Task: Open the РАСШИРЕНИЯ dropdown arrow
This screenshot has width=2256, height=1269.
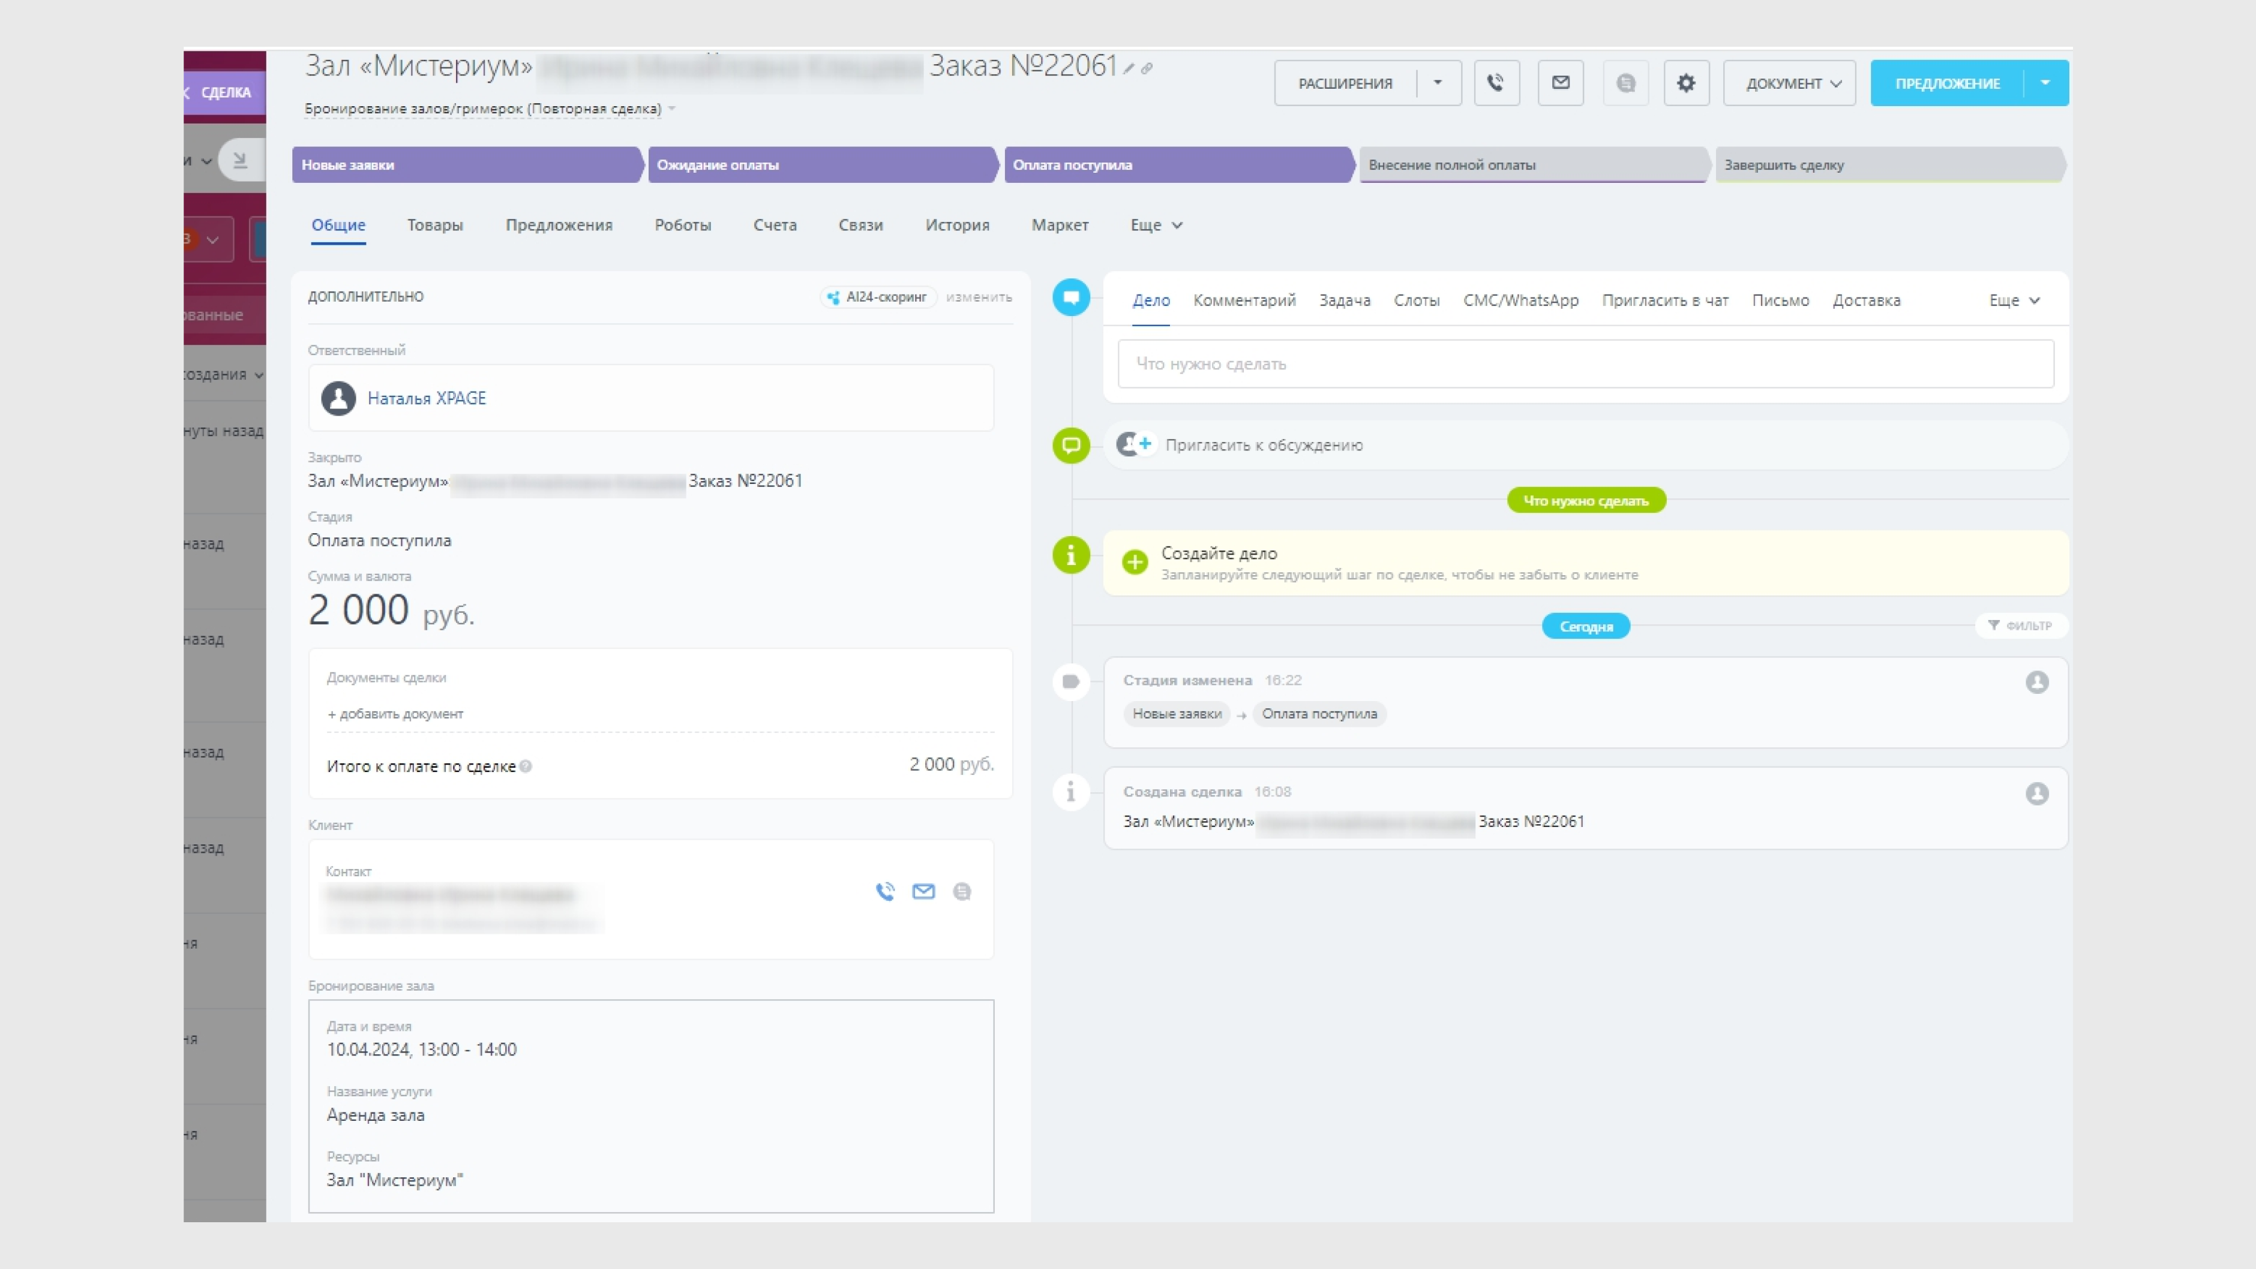Action: click(1437, 83)
